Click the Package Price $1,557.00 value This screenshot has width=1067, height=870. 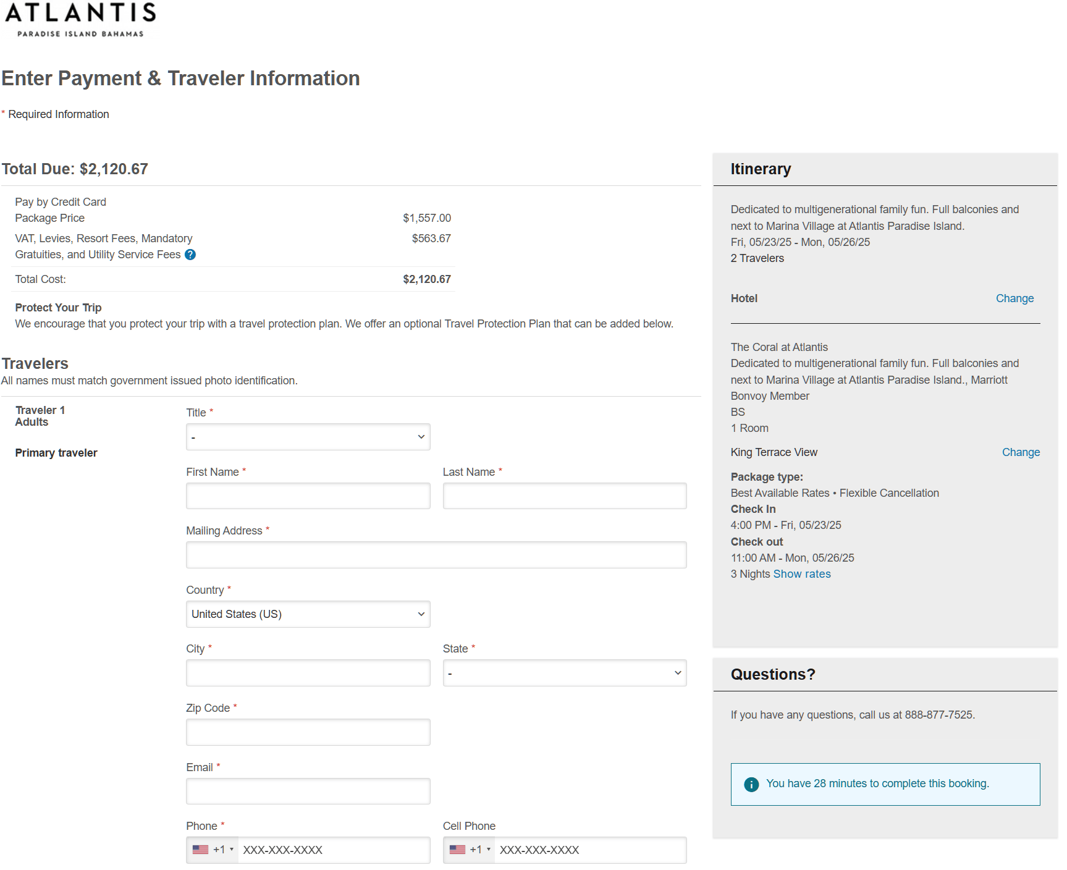[x=427, y=218]
